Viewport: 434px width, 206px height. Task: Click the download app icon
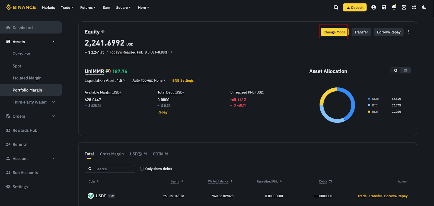point(404,7)
